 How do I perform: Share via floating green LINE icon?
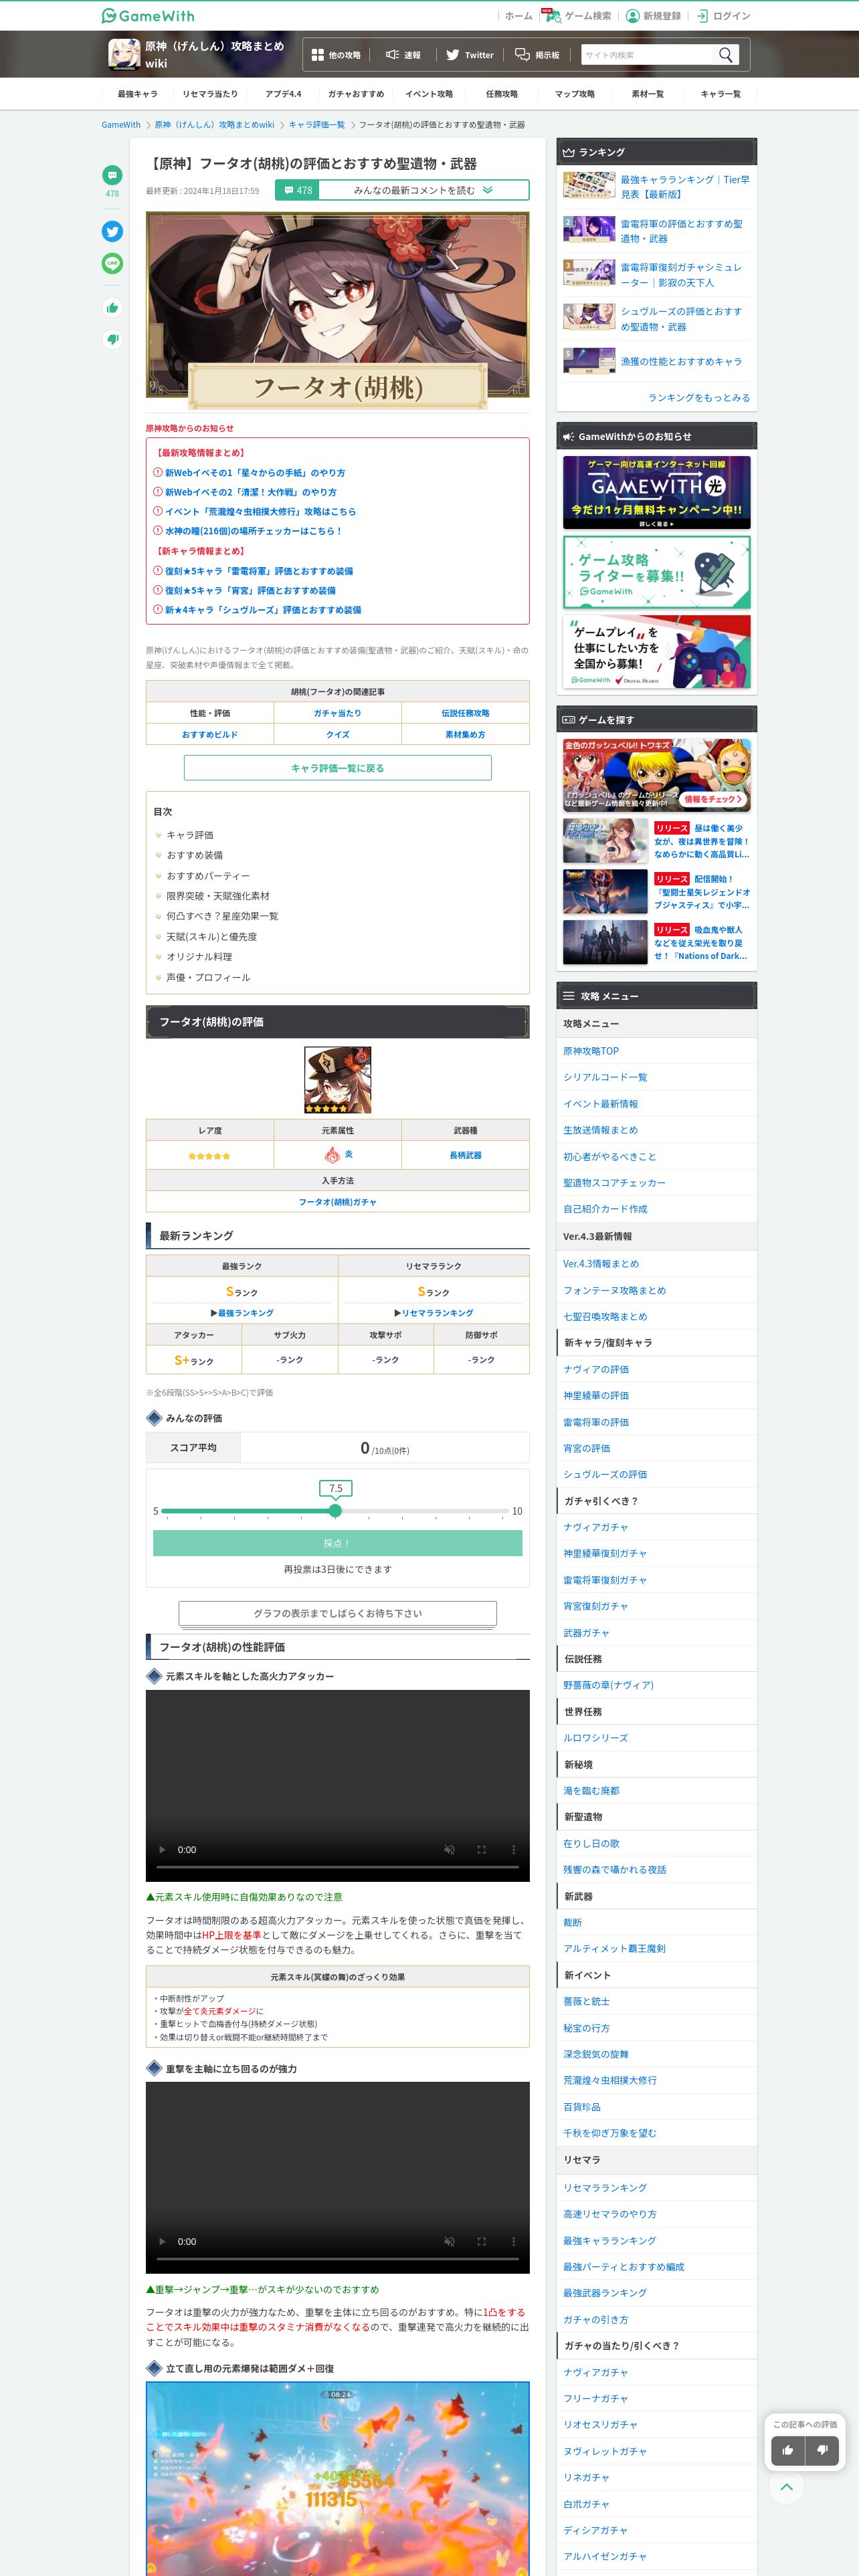tap(112, 264)
